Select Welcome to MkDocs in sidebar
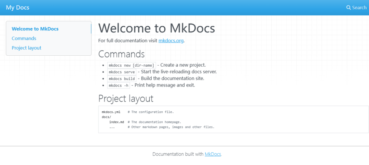369x165 pixels. pos(35,29)
